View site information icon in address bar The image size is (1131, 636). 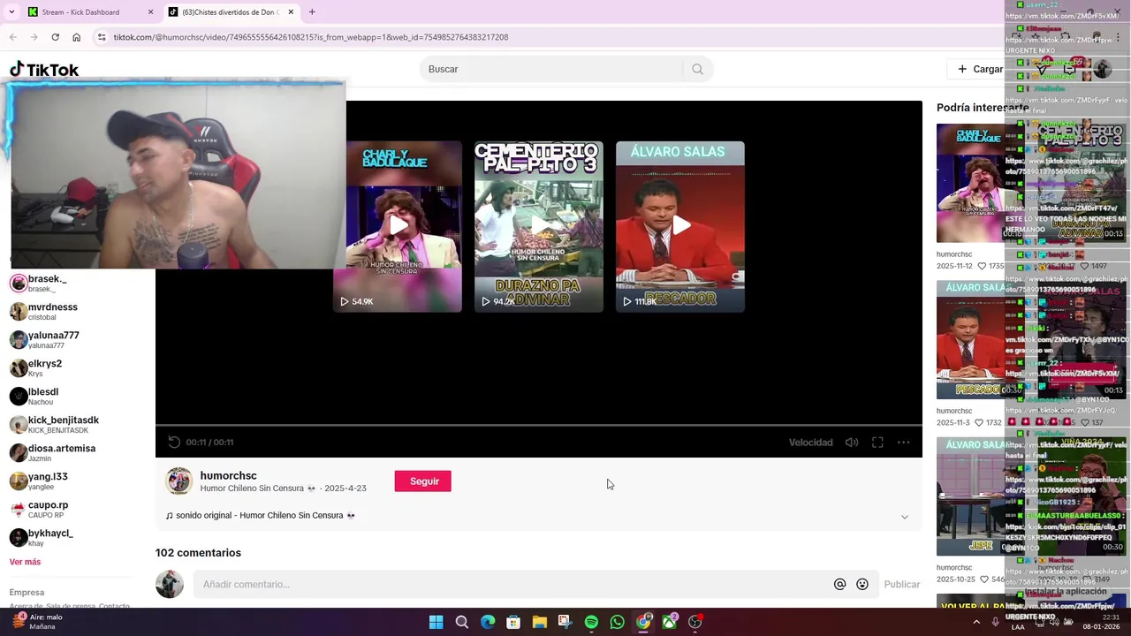point(102,37)
